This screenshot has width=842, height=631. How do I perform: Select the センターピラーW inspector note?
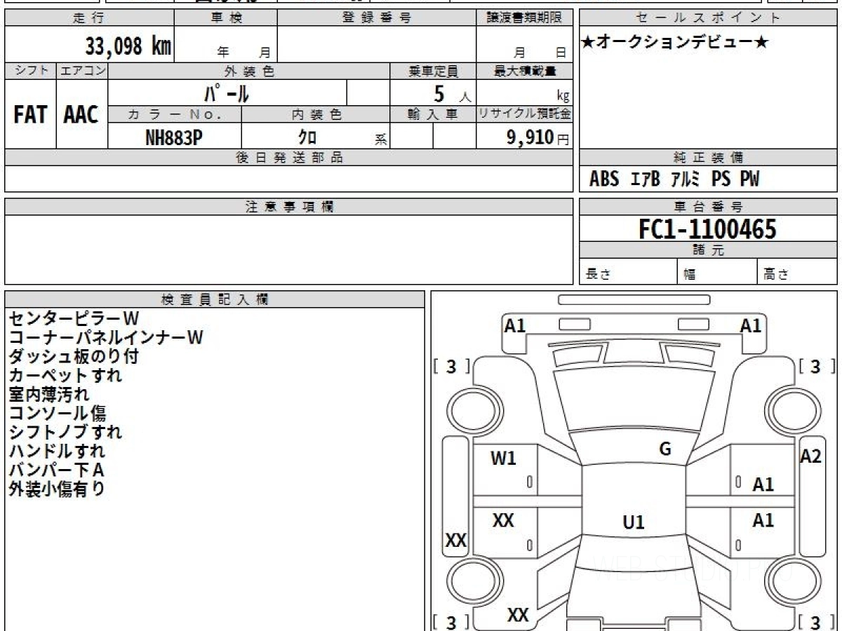tap(74, 318)
